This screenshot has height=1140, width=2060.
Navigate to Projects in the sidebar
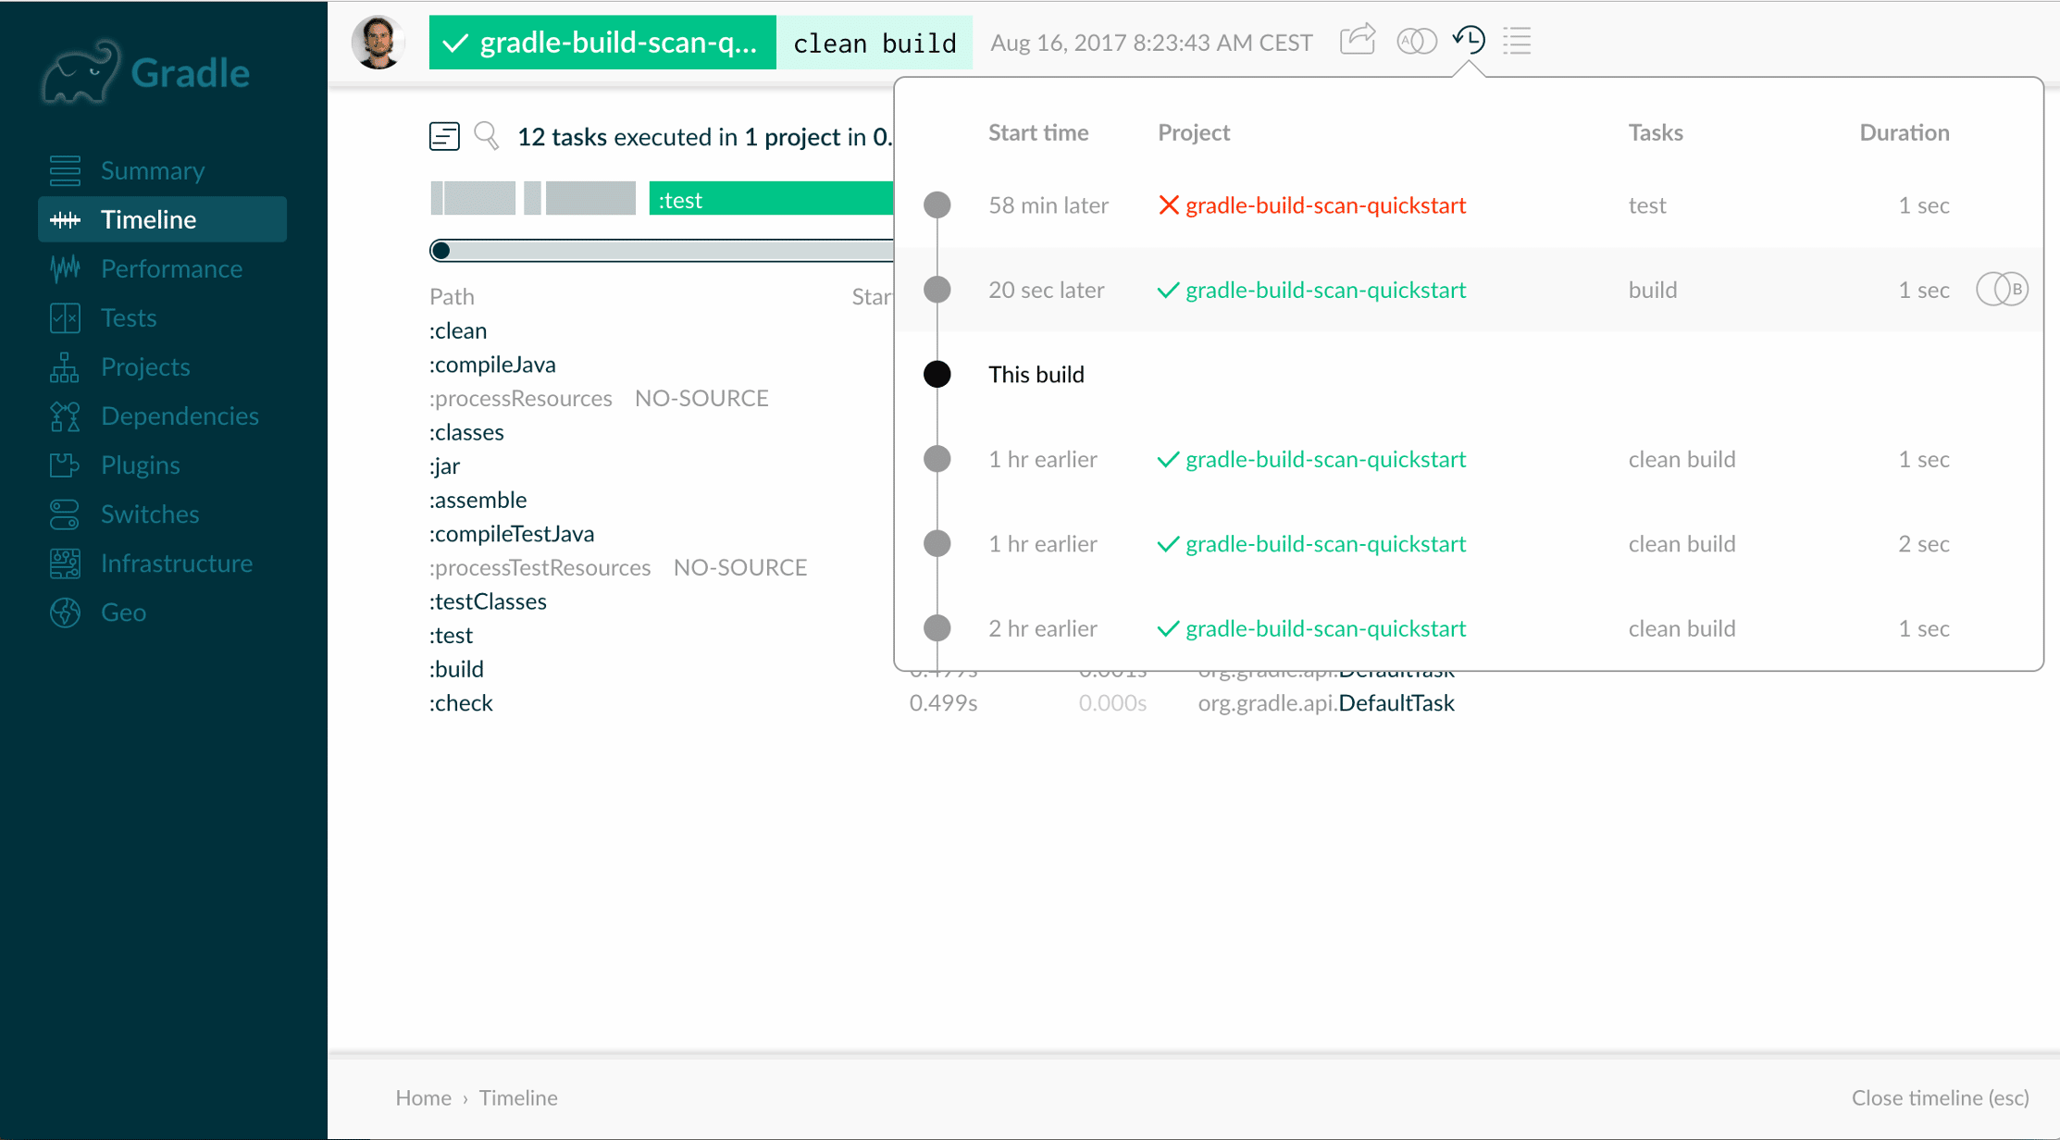point(145,366)
